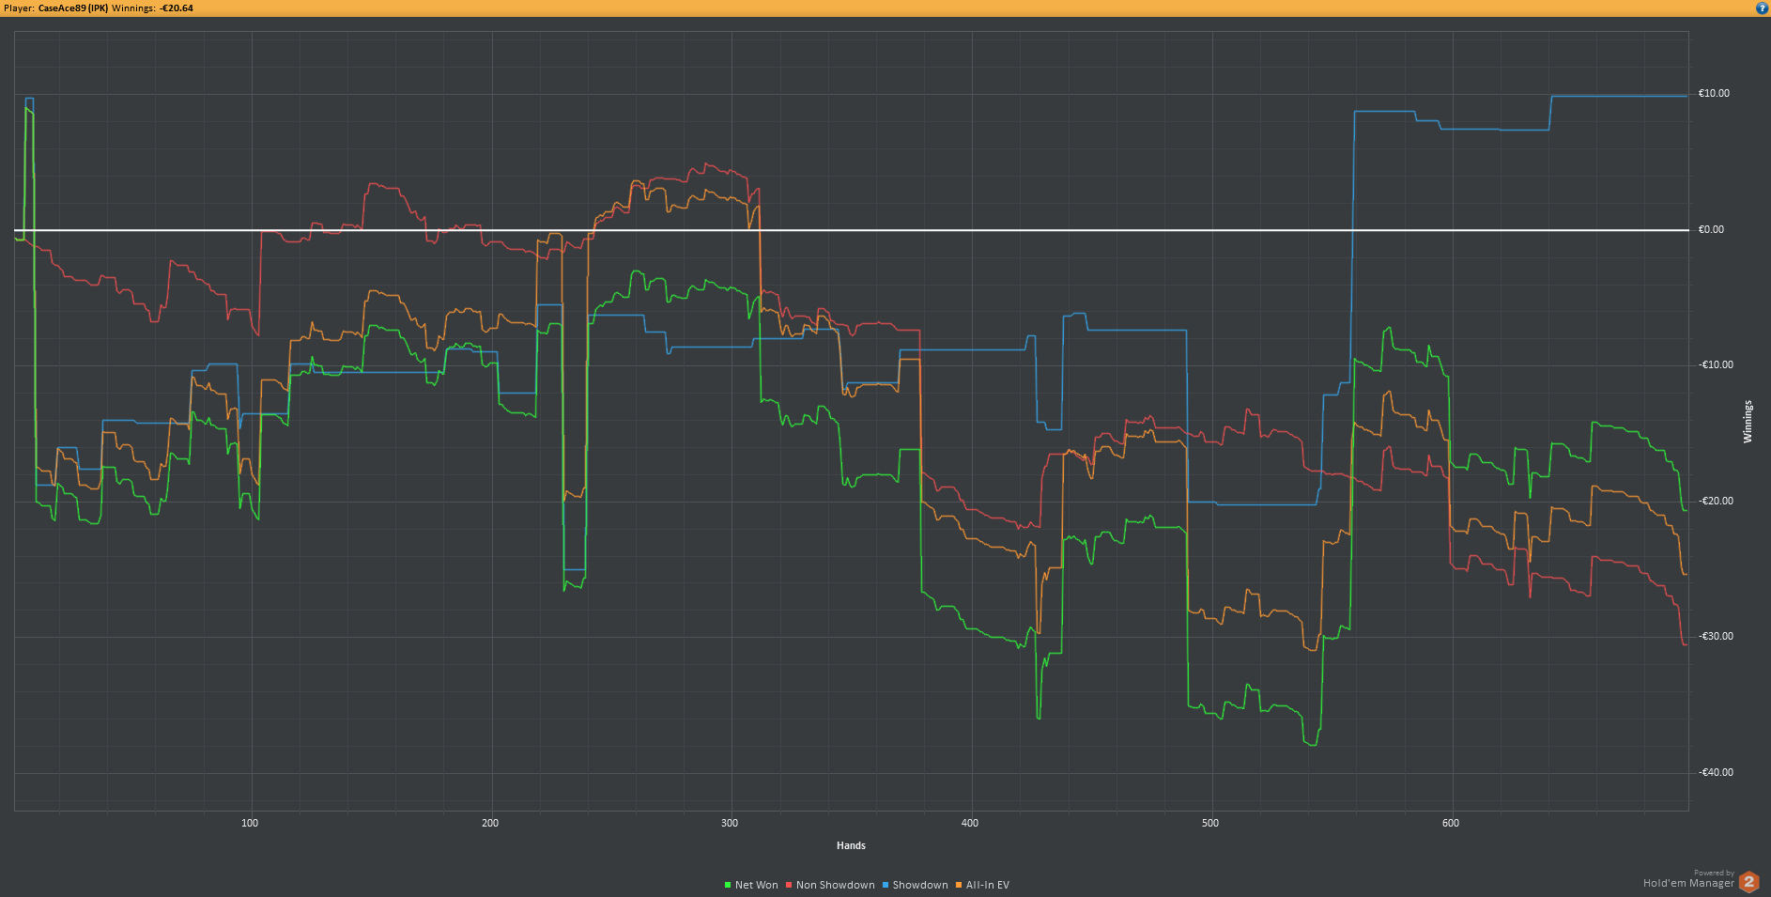Viewport: 1771px width, 897px height.
Task: Click the green Net Won legend swatch
Action: (728, 885)
